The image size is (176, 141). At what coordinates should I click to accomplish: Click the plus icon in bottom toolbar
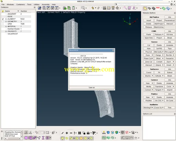coord(67,133)
